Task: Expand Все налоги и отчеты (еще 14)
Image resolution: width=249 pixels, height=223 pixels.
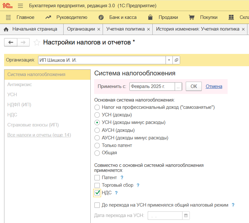Action: point(39,135)
